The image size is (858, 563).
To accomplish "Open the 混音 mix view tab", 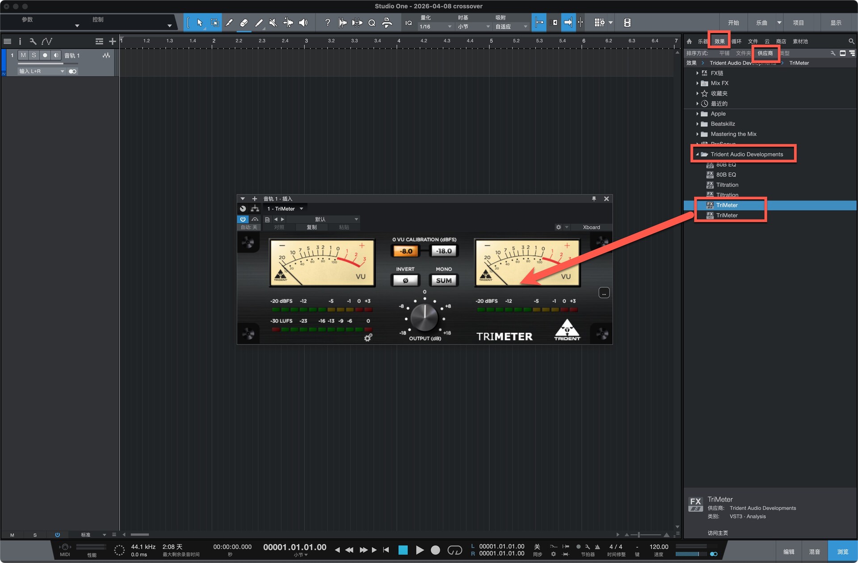I will click(x=814, y=552).
